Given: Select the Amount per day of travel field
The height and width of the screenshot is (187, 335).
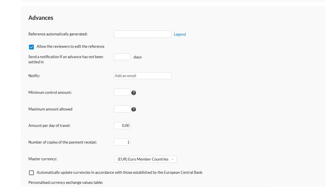Looking at the screenshot, I should point(122,126).
